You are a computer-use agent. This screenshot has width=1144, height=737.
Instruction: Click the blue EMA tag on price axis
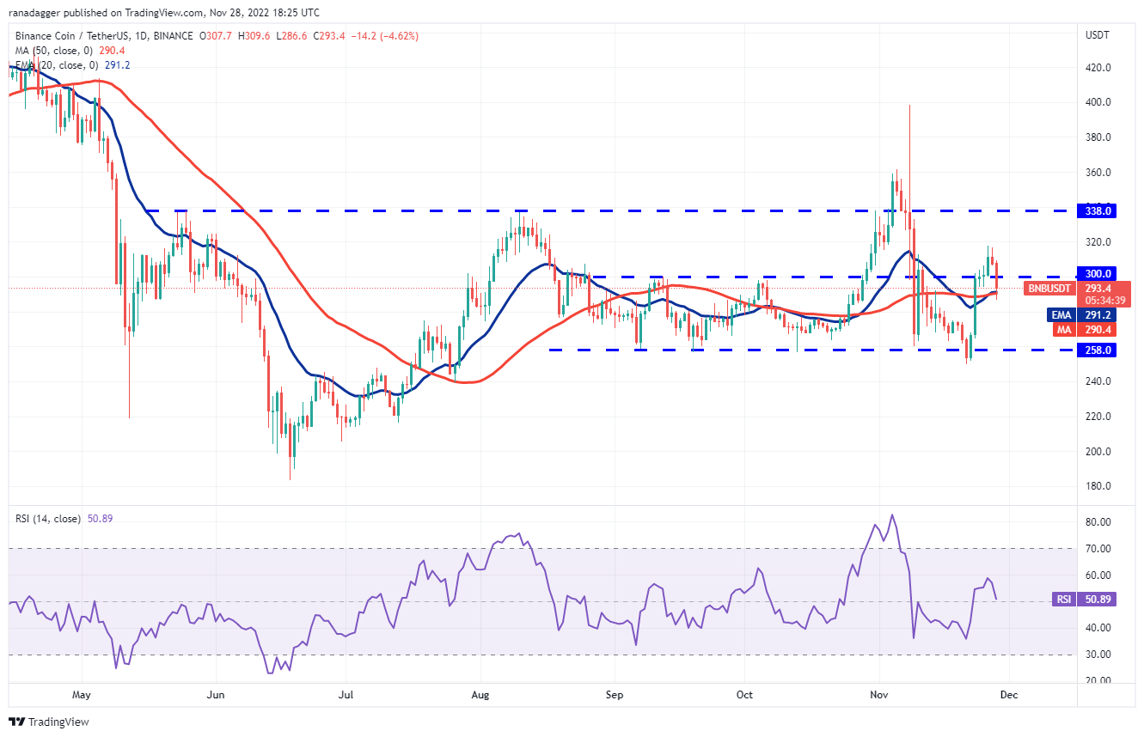[x=1062, y=315]
